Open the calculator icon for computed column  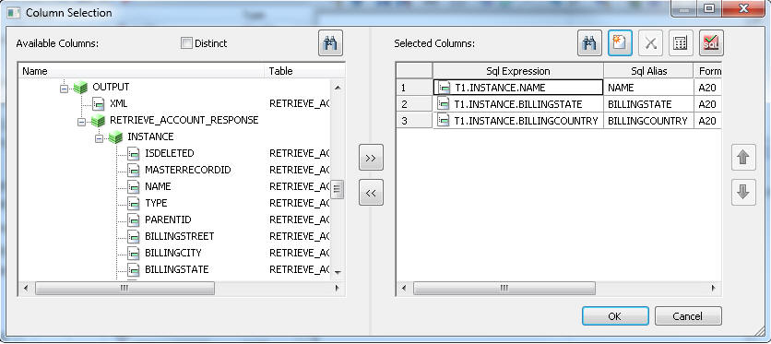(x=681, y=43)
